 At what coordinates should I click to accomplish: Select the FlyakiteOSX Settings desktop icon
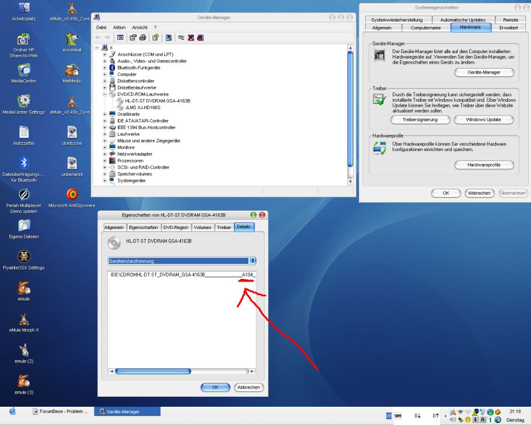[24, 260]
